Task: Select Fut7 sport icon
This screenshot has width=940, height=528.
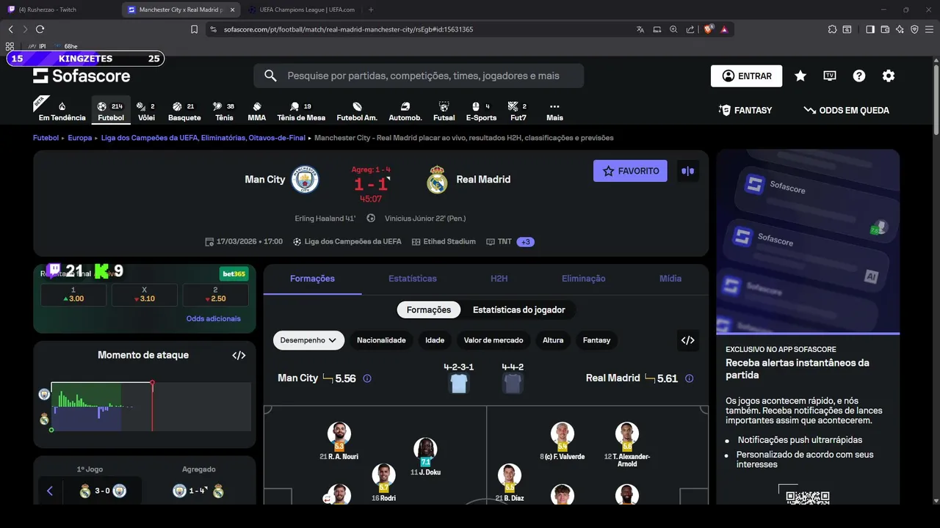Action: [518, 111]
